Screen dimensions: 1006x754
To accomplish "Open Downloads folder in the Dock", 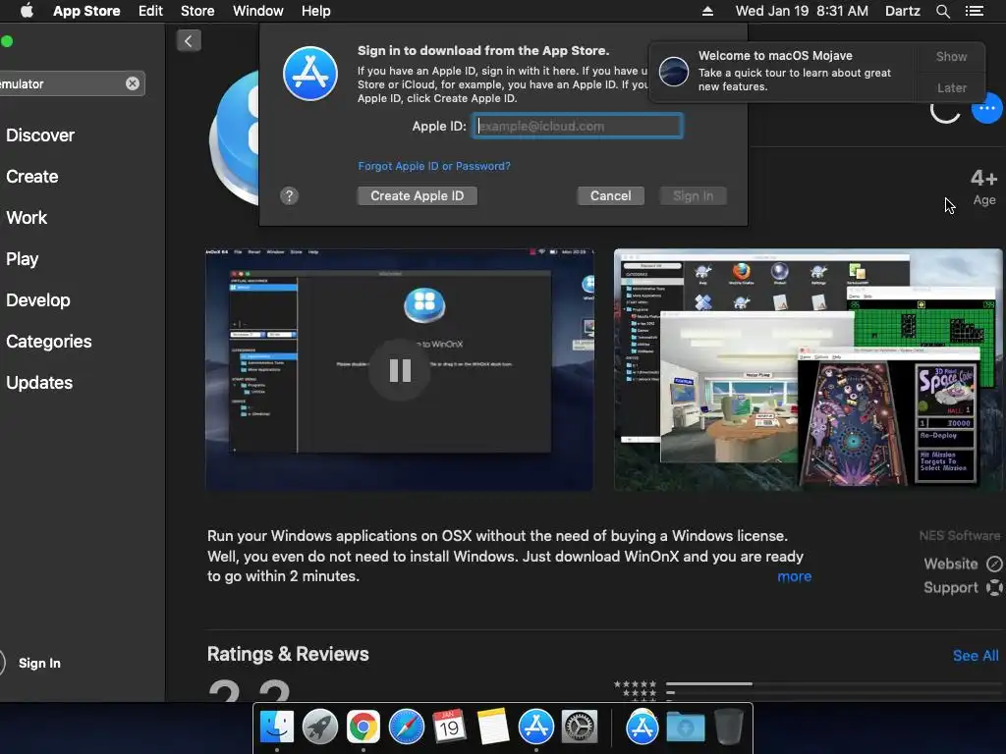I will (x=685, y=727).
